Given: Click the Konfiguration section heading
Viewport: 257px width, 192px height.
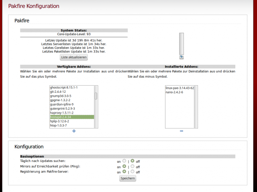Looking at the screenshot, I should point(29,147).
